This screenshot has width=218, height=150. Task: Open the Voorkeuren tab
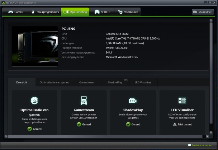pyautogui.click(x=128, y=12)
